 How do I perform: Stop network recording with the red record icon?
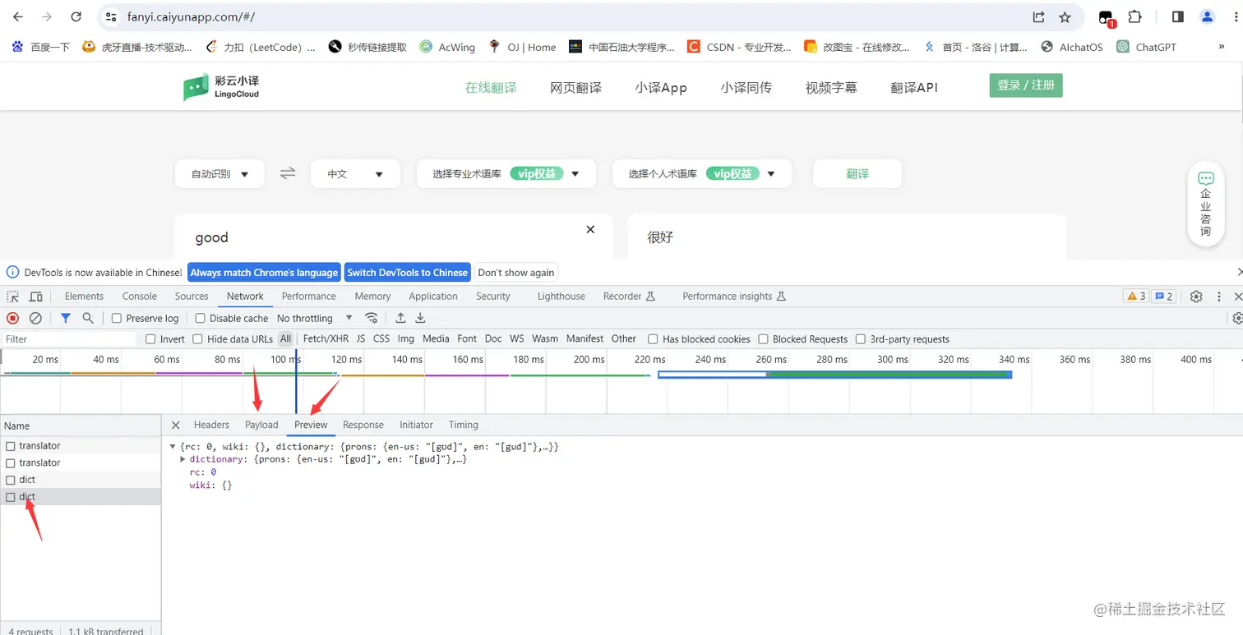(x=13, y=318)
